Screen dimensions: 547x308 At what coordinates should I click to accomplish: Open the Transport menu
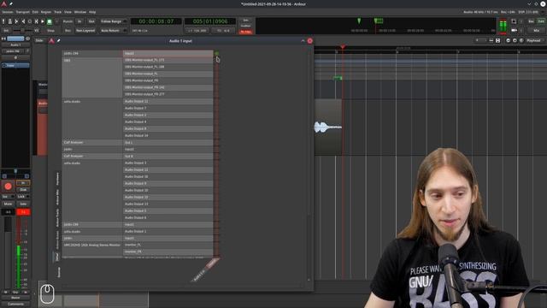23,12
